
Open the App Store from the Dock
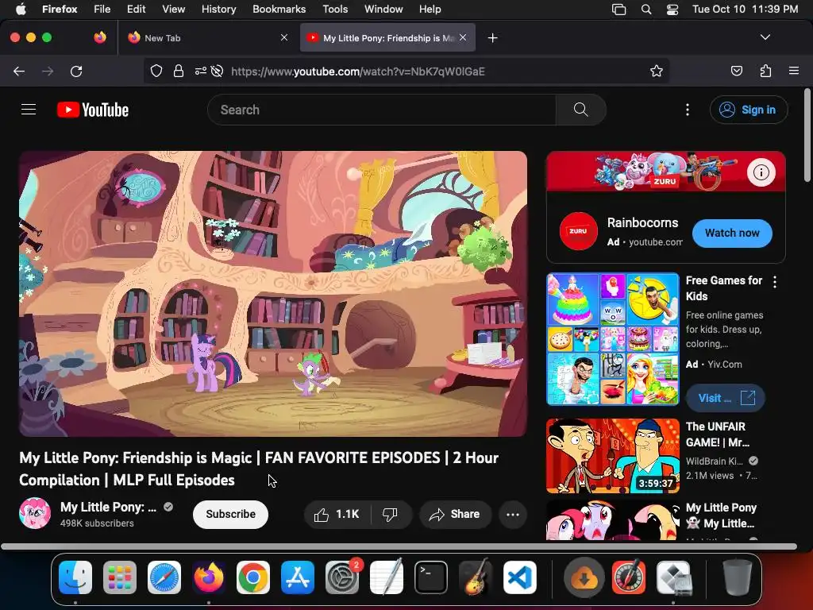click(x=298, y=577)
